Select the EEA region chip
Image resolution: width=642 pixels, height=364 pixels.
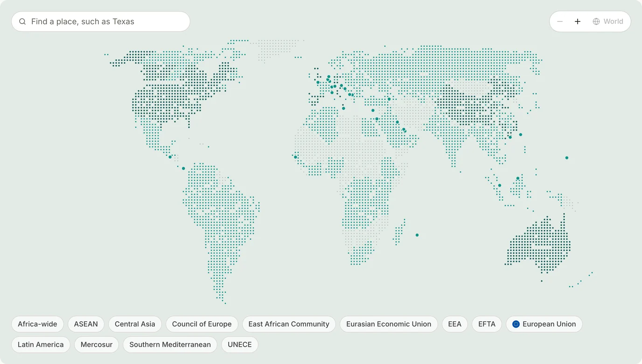coord(454,324)
